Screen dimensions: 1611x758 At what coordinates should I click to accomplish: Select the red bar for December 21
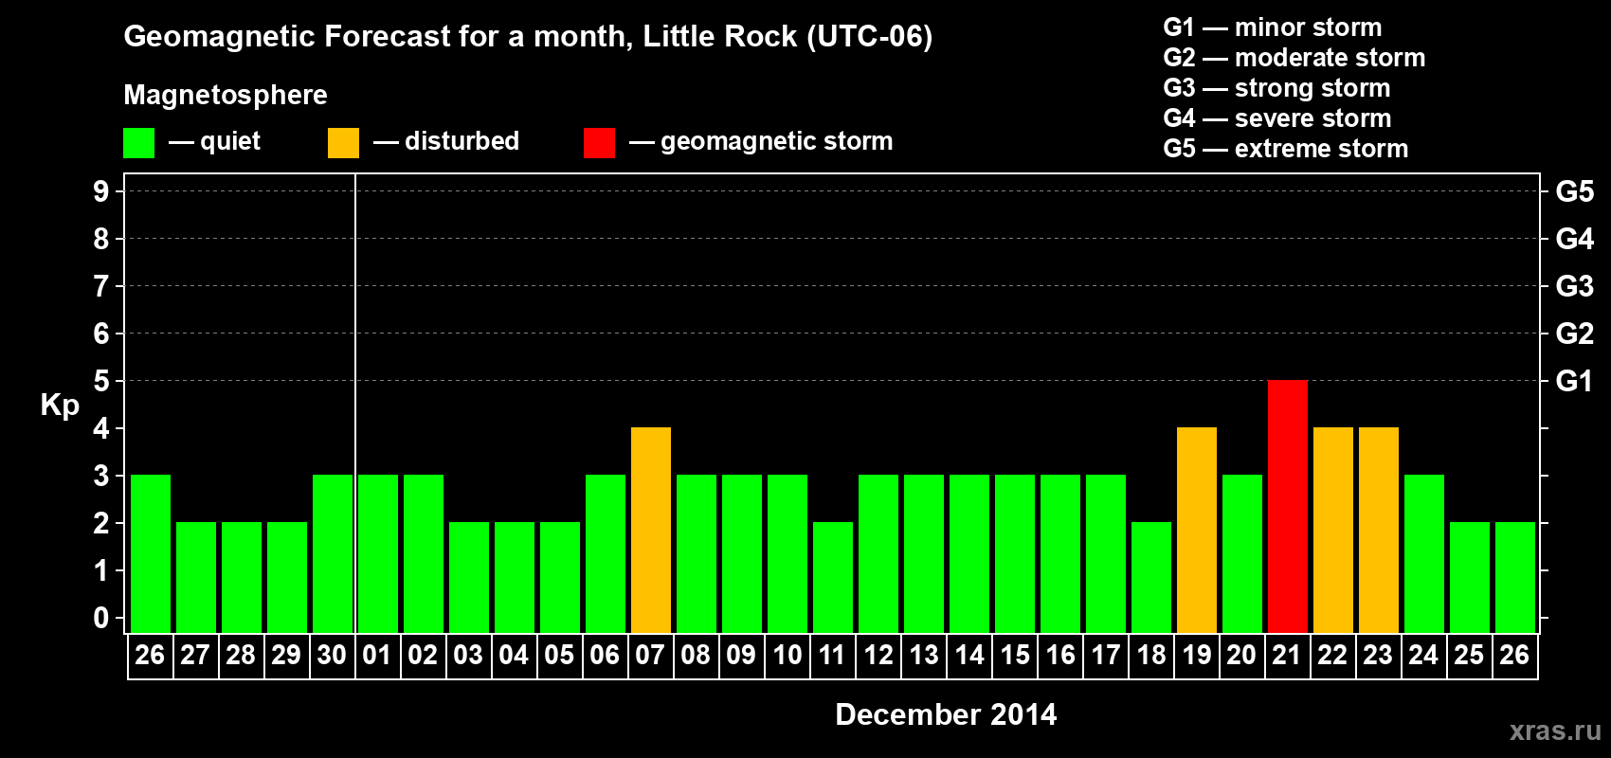pyautogui.click(x=1288, y=506)
